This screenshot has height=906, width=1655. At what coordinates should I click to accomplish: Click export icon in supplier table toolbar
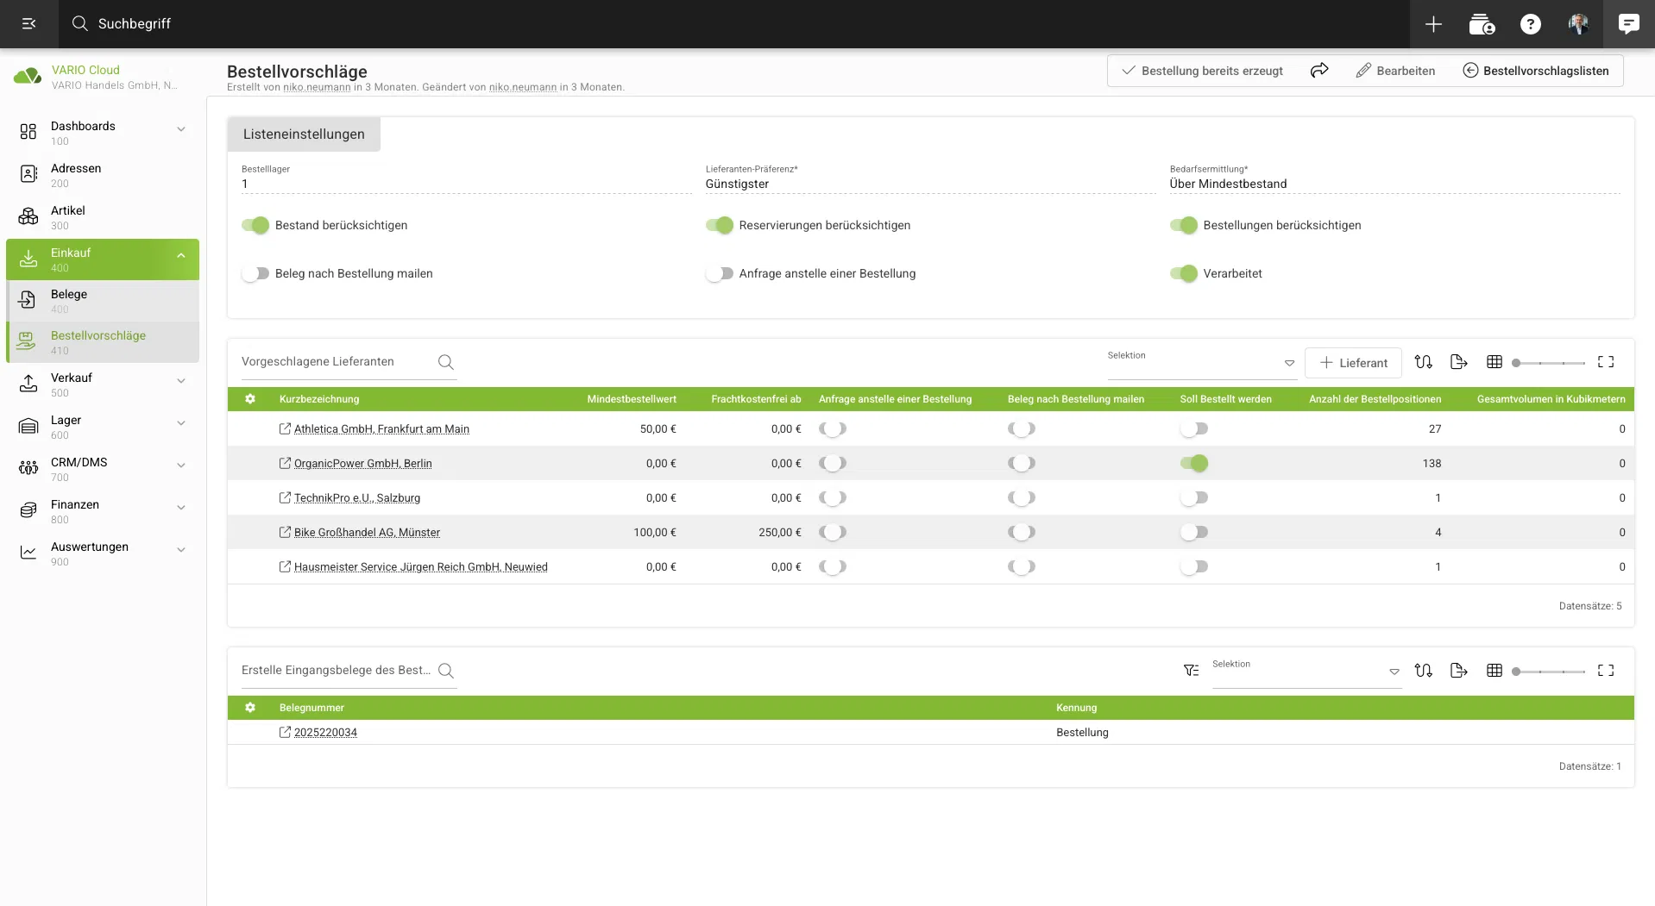(1459, 362)
